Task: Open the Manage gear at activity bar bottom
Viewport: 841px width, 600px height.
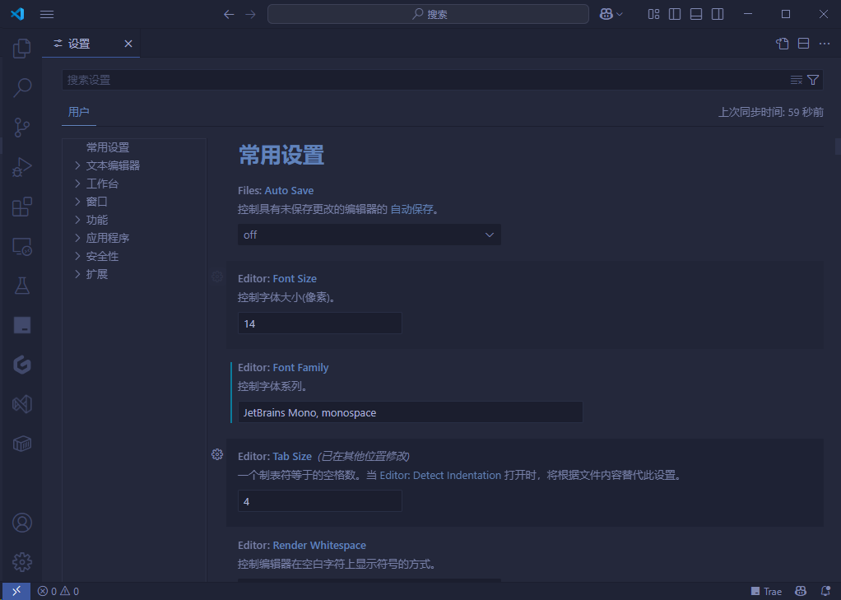Action: [22, 562]
